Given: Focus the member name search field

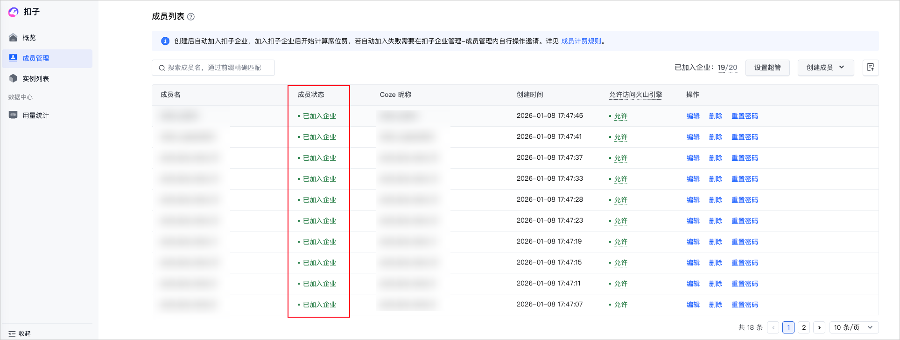Looking at the screenshot, I should click(213, 68).
